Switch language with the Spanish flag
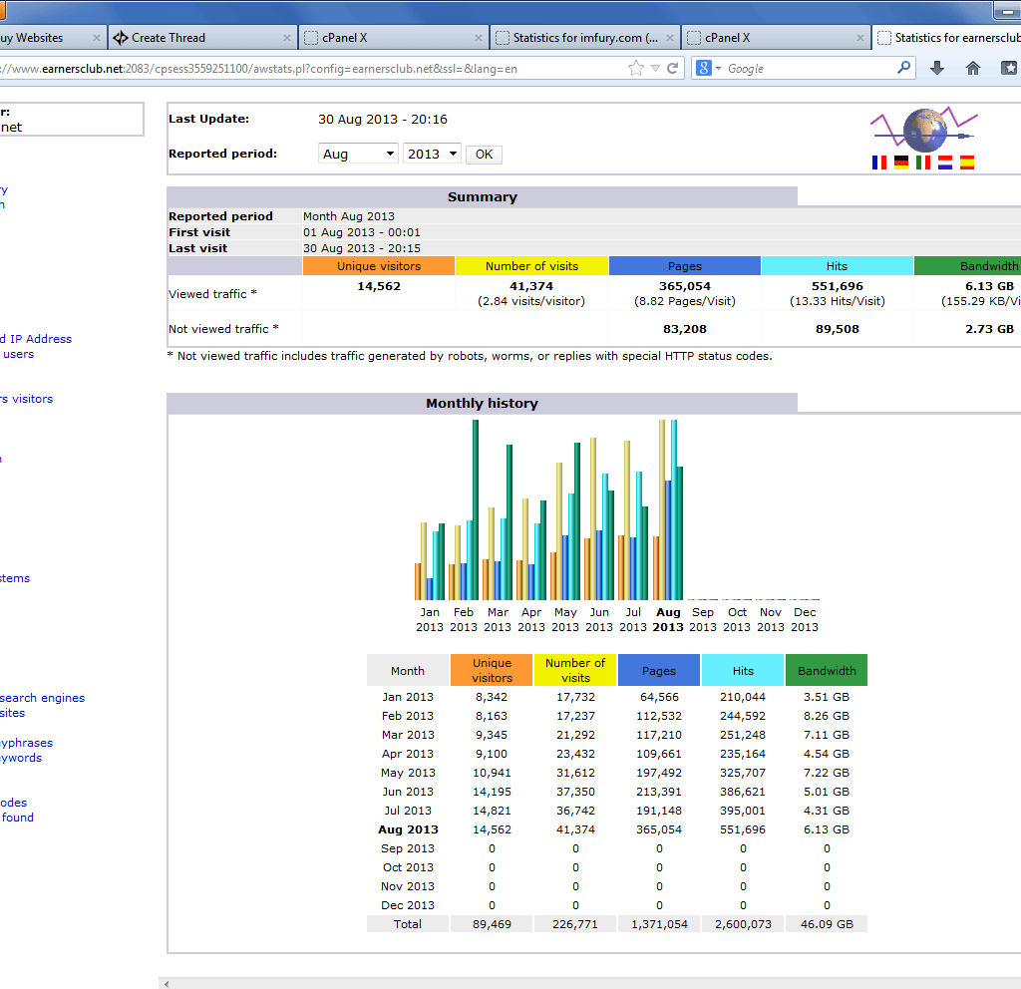This screenshot has width=1021, height=989. tap(967, 163)
